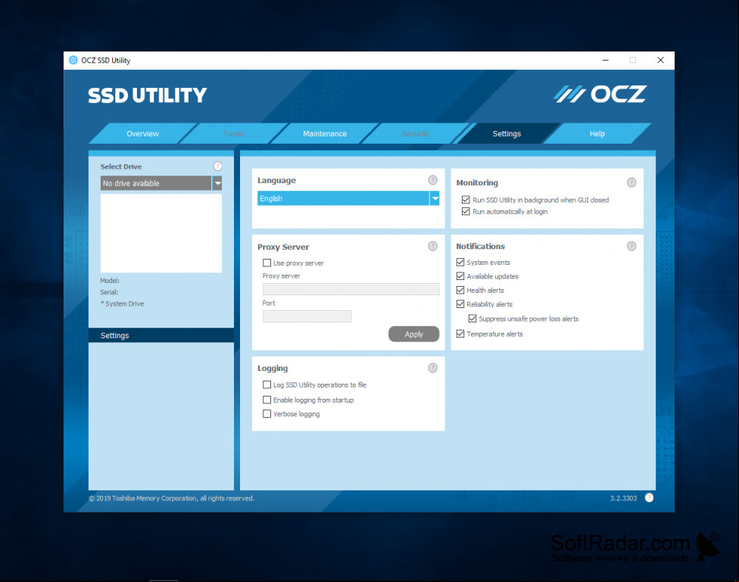Click the empty drive list box

click(x=161, y=233)
